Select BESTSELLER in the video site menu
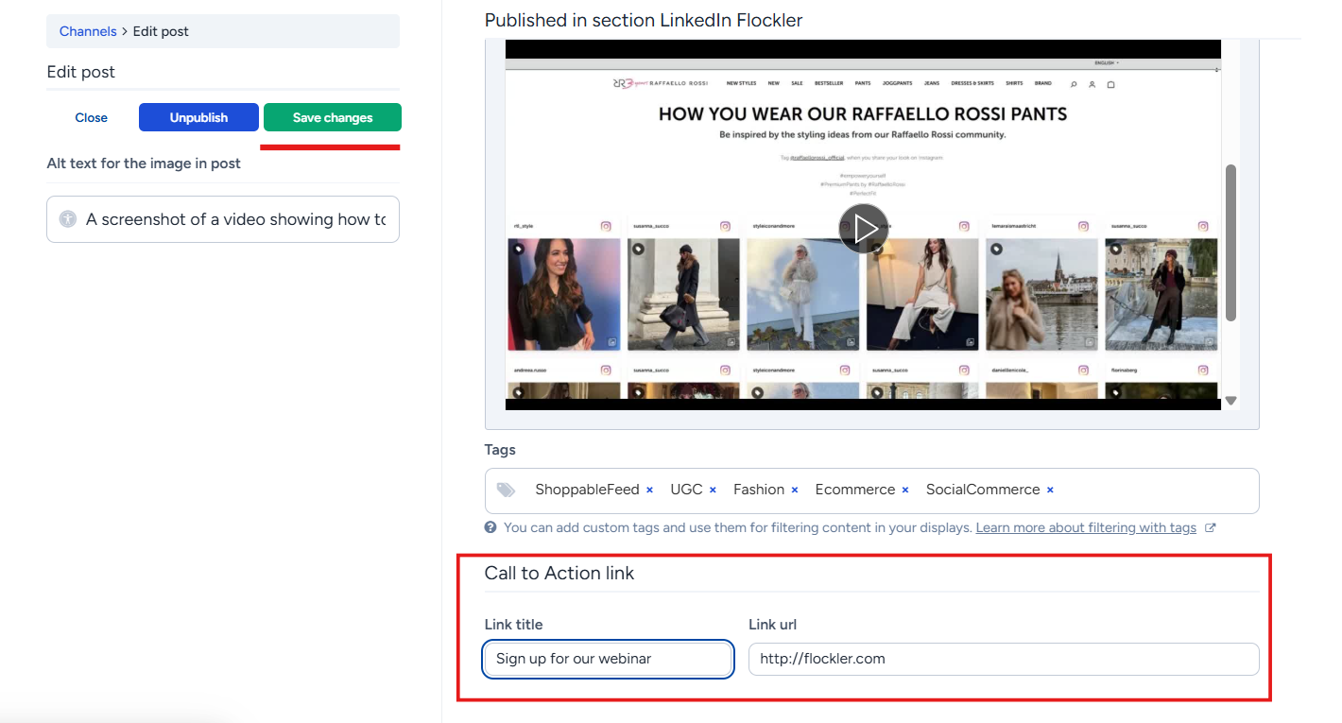 829,83
